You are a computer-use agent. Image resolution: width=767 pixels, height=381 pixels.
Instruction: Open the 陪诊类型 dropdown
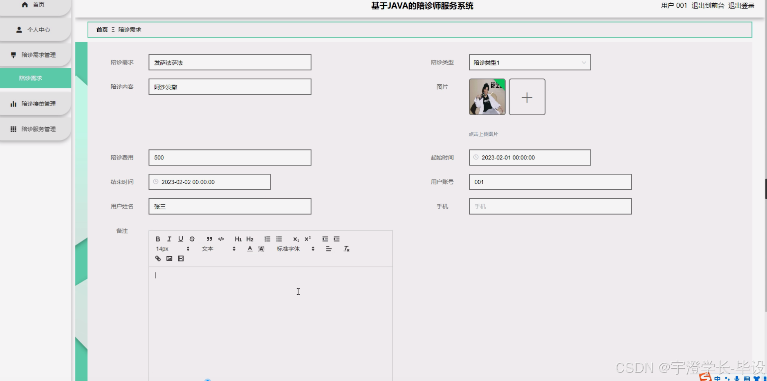pyautogui.click(x=529, y=62)
